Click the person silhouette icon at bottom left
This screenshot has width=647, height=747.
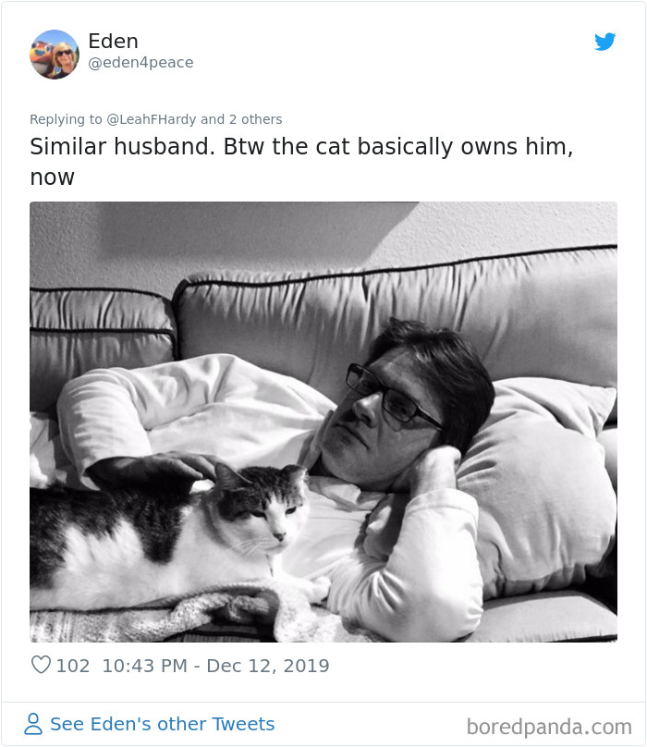tap(34, 724)
